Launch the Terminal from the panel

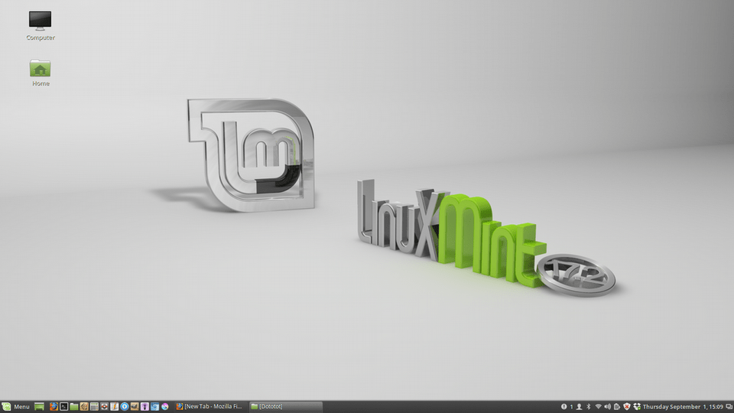pyautogui.click(x=63, y=406)
